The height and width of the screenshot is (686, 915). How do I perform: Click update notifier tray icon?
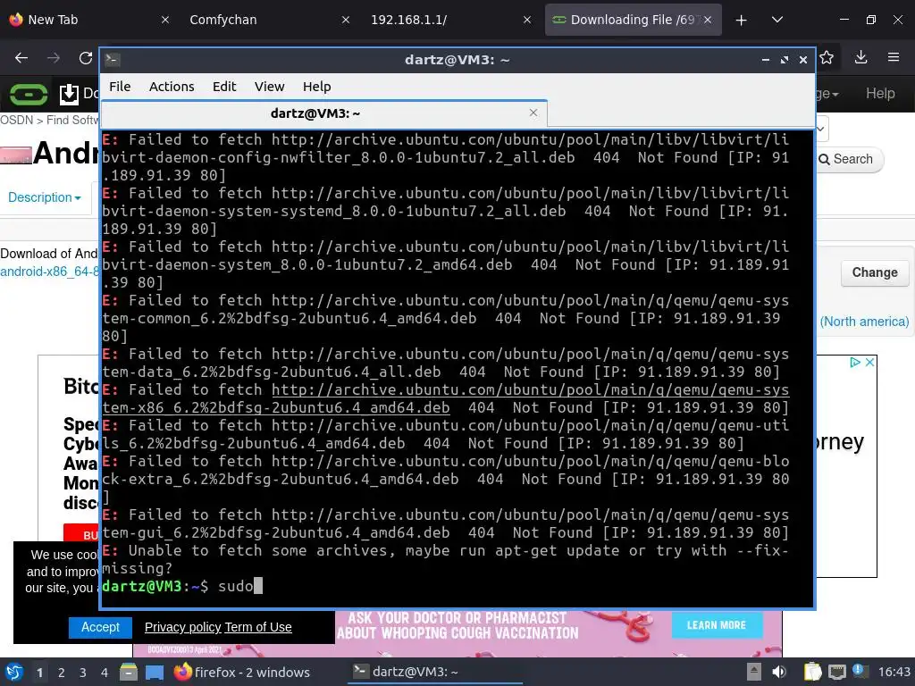[x=859, y=671]
